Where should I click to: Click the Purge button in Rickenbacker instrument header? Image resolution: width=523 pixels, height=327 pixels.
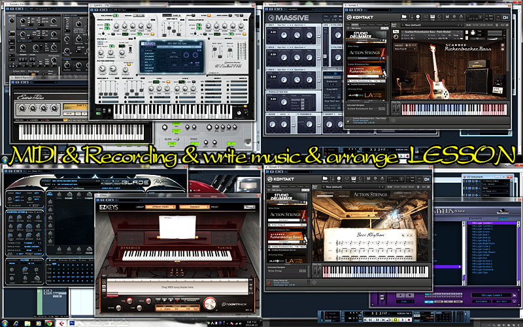(456, 35)
